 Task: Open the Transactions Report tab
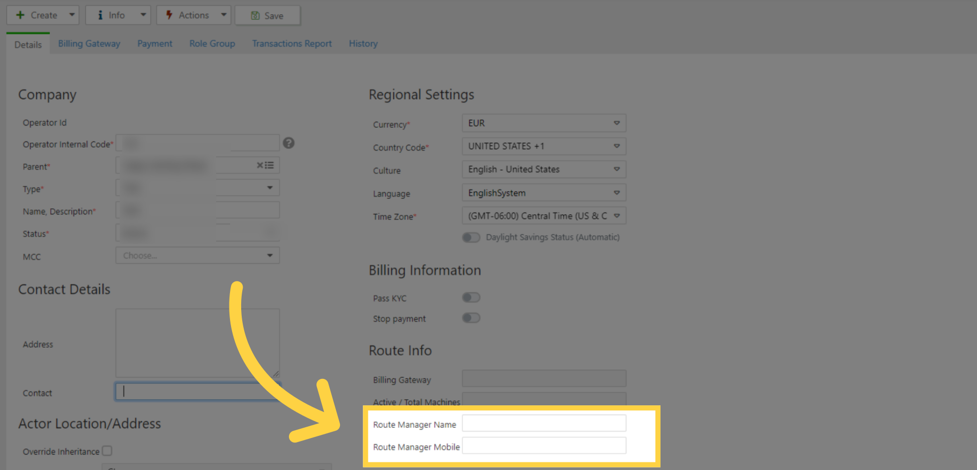pyautogui.click(x=292, y=44)
